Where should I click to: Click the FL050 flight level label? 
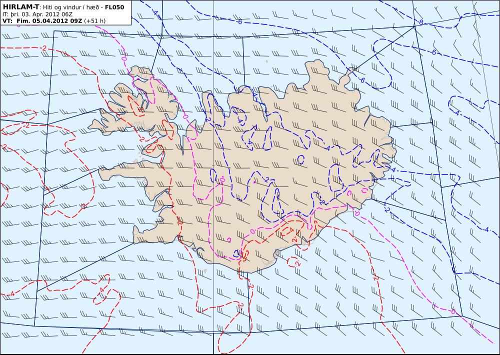pos(114,7)
